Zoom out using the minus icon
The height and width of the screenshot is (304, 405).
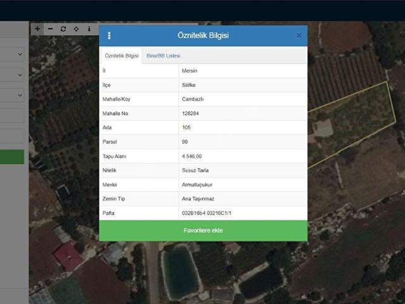click(50, 28)
